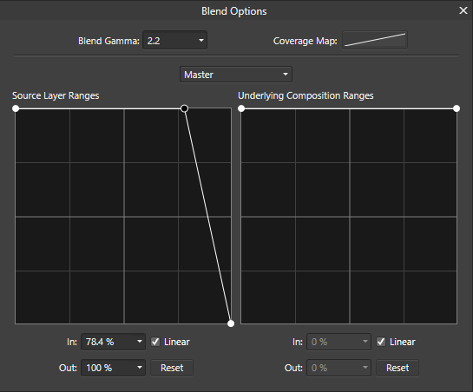Viewport: 473px width, 392px height.
Task: Close the Blend Options dialog
Action: tap(463, 11)
